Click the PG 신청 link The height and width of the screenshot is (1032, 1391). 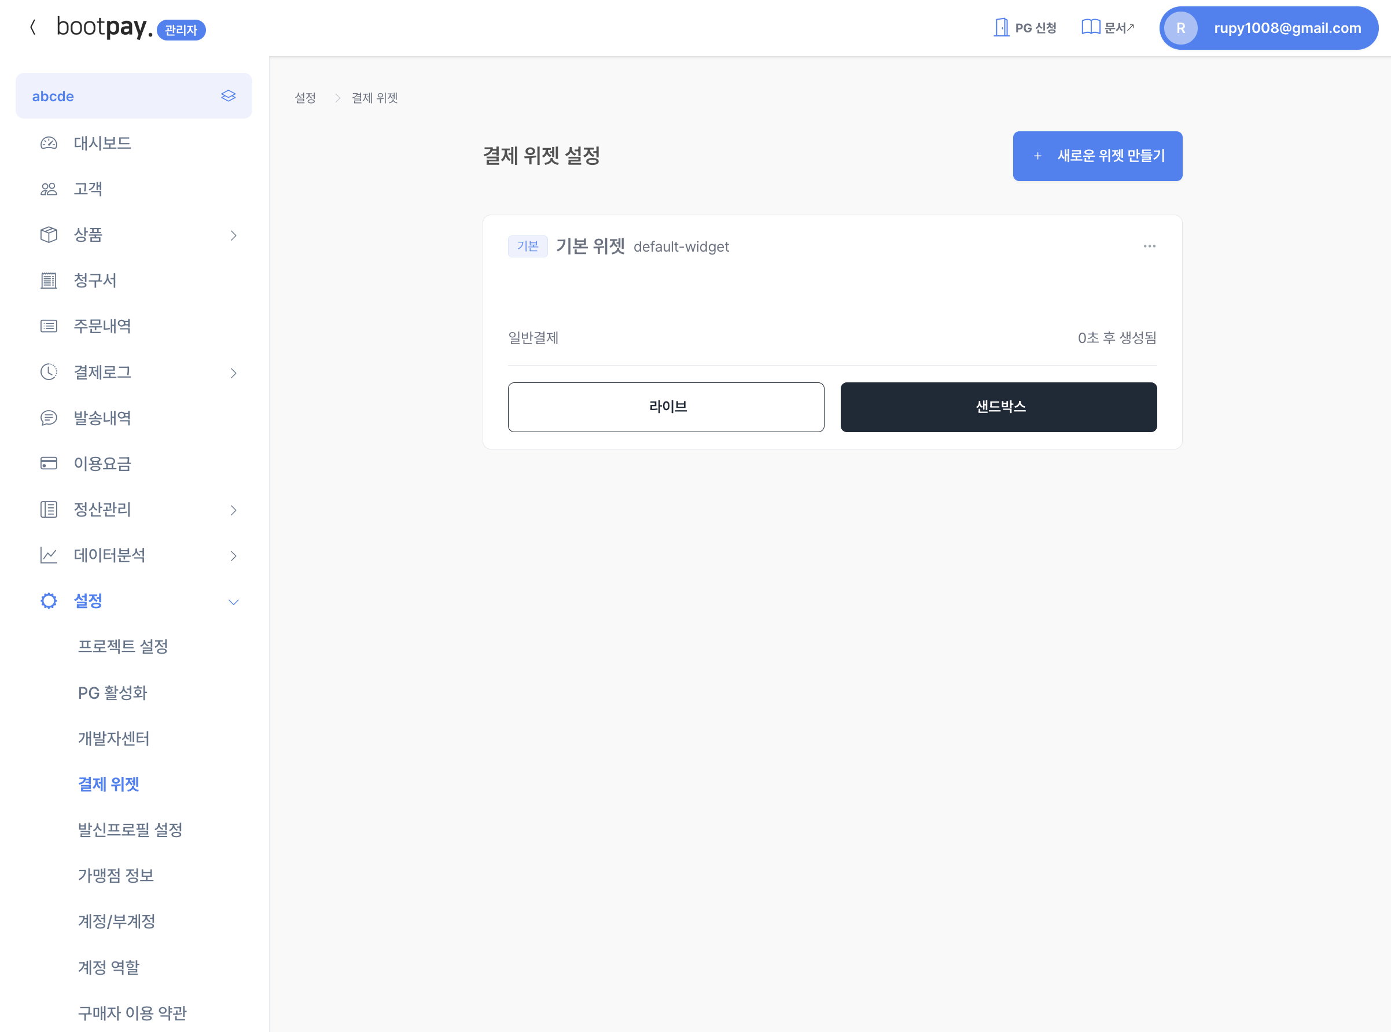click(1025, 28)
